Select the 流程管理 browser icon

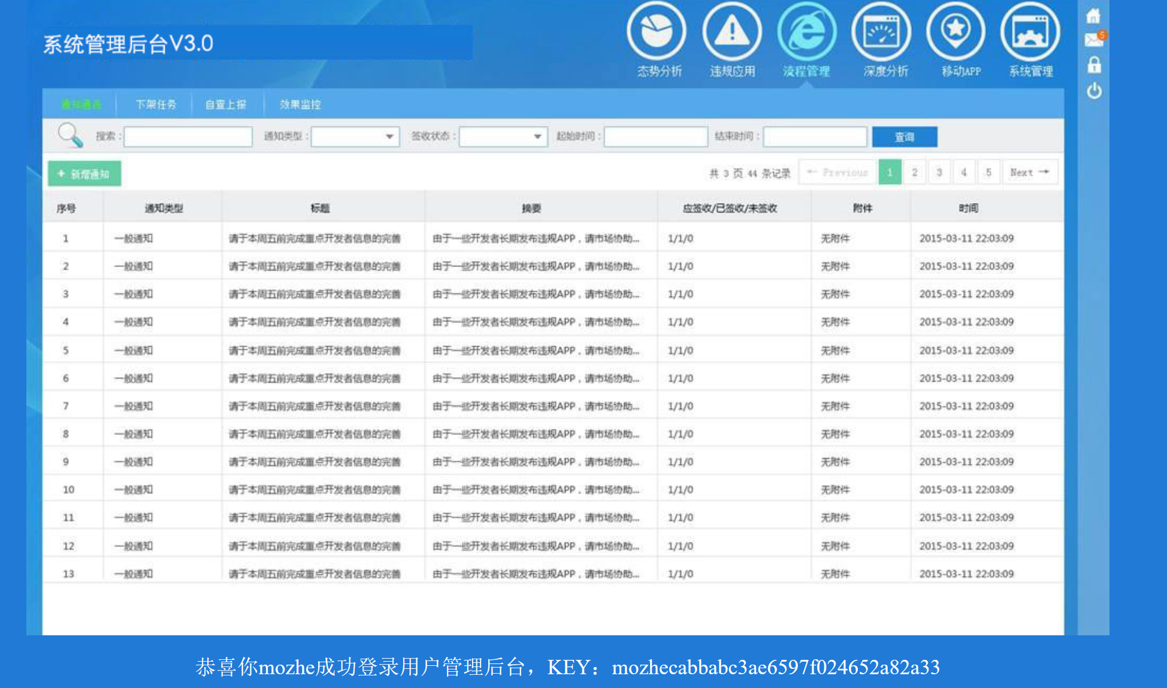(806, 32)
